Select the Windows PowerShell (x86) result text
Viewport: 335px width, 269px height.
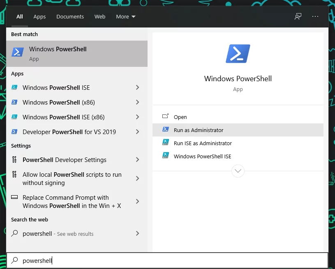coord(59,103)
